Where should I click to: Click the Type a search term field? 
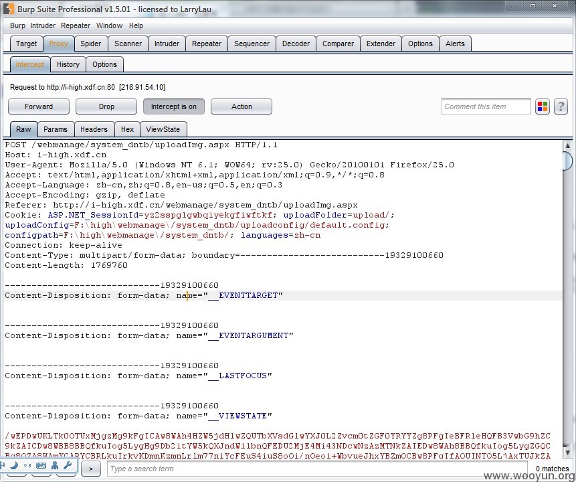pyautogui.click(x=317, y=469)
